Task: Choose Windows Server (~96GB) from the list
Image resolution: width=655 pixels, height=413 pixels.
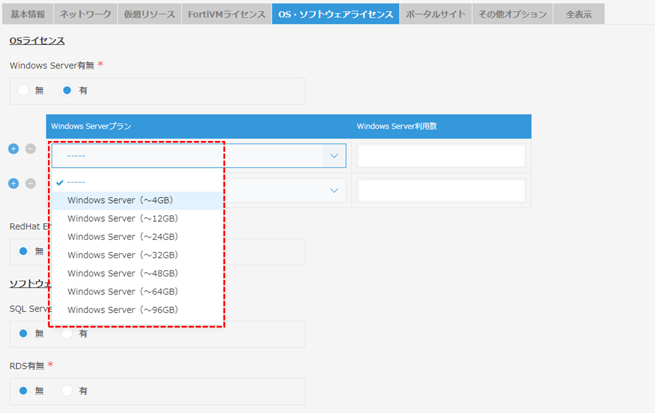Action: point(137,310)
